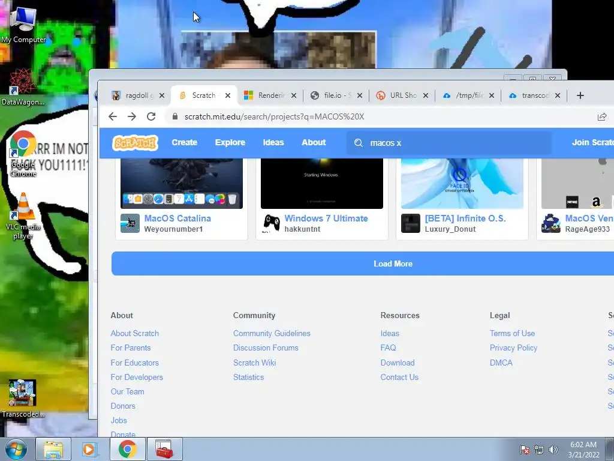The image size is (614, 461).
Task: Open My Computer desktop icon
Action: tap(23, 24)
